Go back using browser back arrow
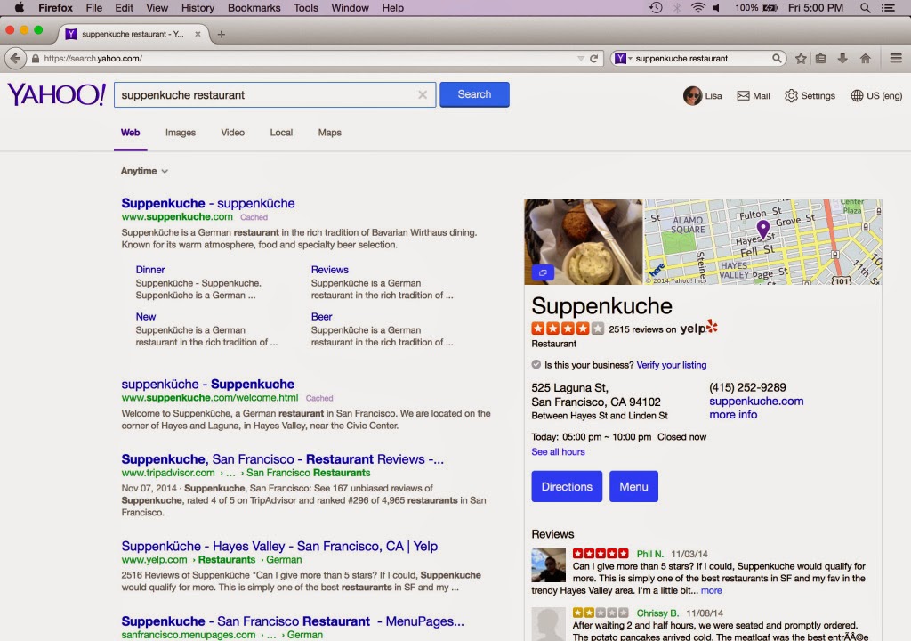Viewport: 911px width, 641px height. click(x=15, y=58)
